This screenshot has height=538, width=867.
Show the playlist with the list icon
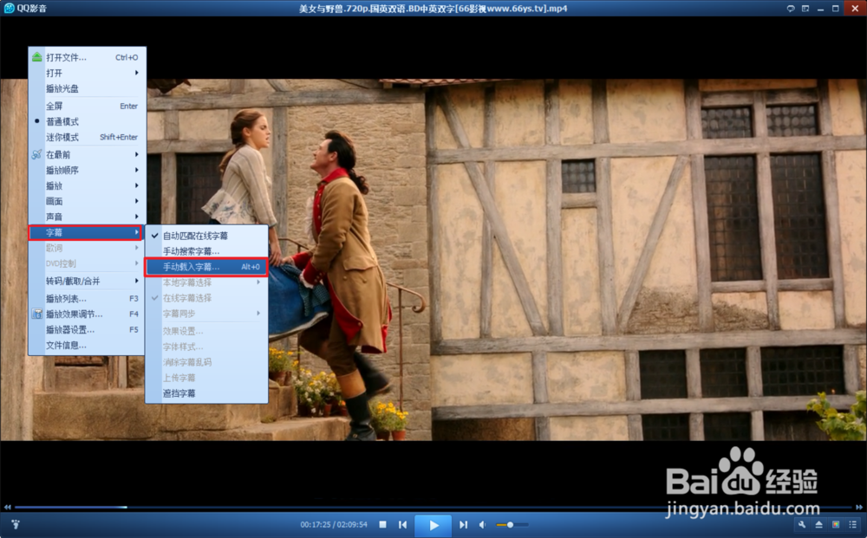tap(852, 524)
